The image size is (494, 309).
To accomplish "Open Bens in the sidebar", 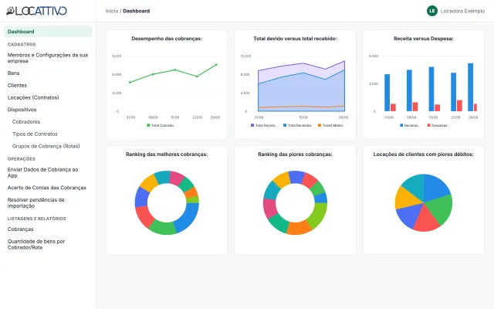I will point(14,73).
